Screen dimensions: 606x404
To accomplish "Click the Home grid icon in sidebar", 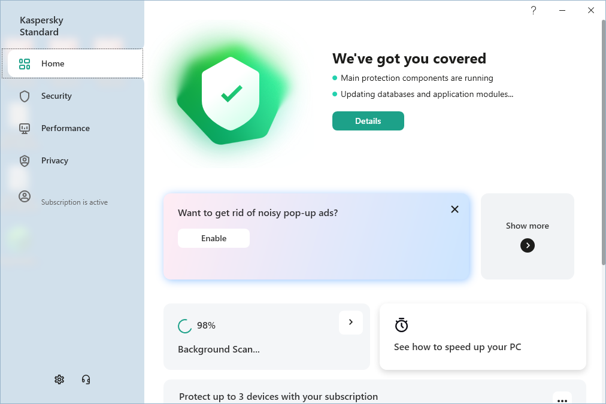I will (x=25, y=64).
